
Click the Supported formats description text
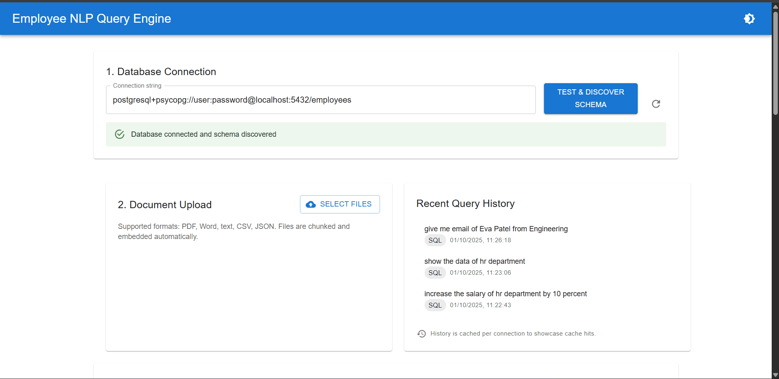tap(234, 231)
